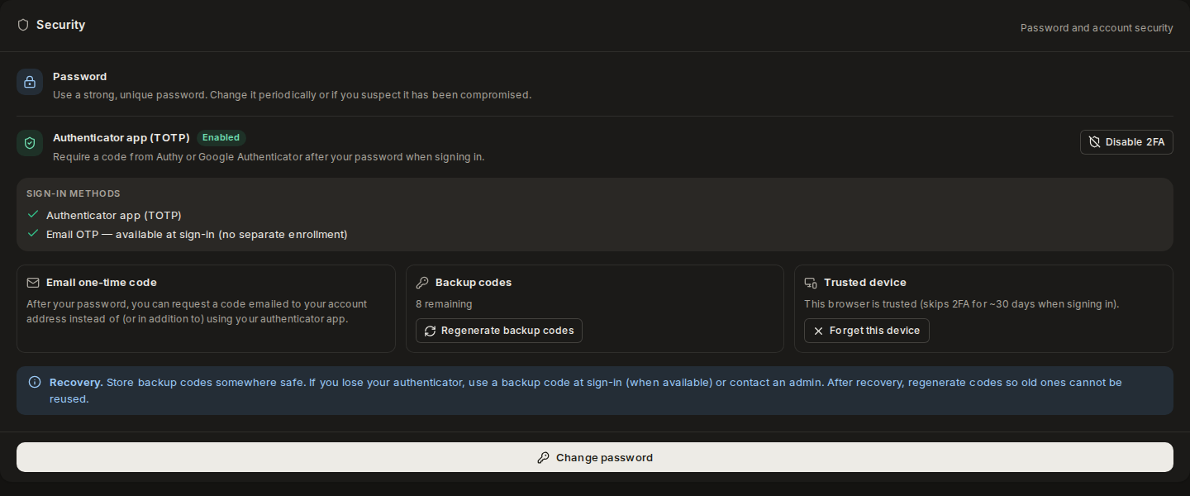This screenshot has width=1190, height=496.
Task: Click the device icon beside Trusted device
Action: tap(811, 283)
